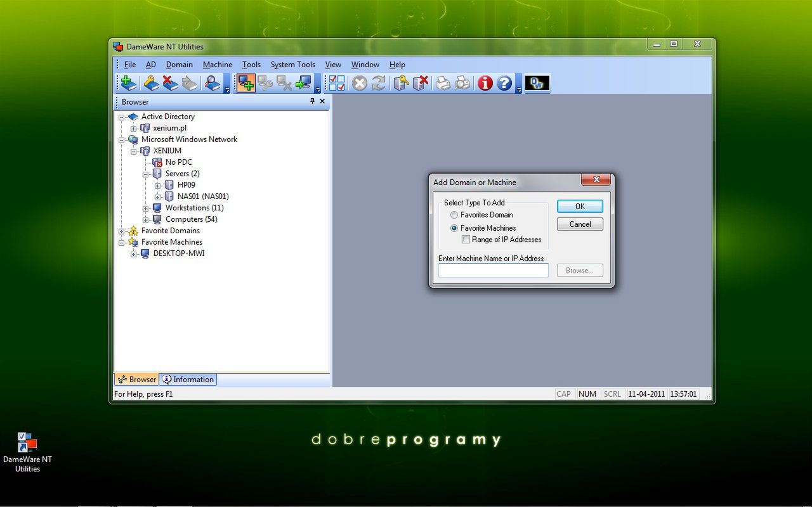Open the AD menu
This screenshot has height=507, width=812.
coord(150,65)
